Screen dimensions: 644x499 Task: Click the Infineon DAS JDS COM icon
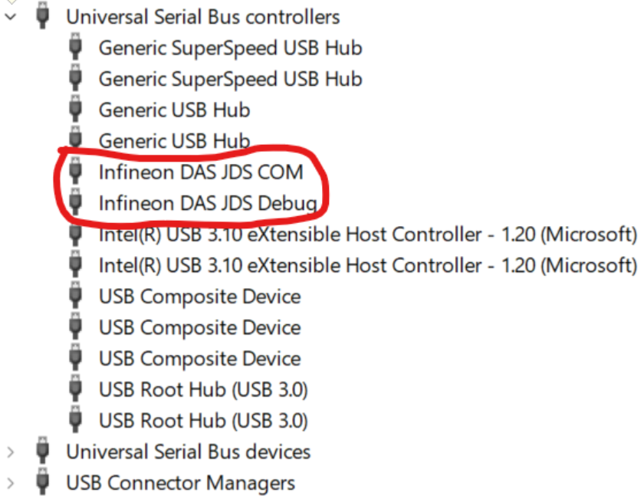point(75,172)
